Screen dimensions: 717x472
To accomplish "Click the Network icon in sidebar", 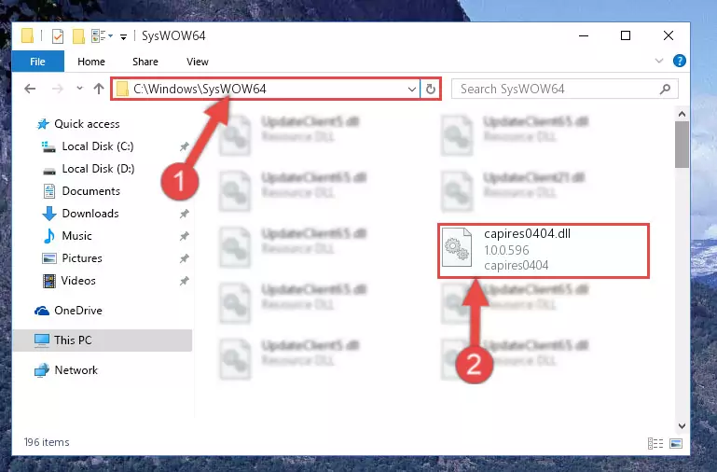I will coord(42,370).
